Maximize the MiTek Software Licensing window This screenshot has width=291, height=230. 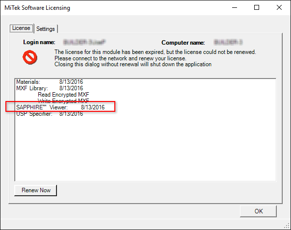pos(257,8)
